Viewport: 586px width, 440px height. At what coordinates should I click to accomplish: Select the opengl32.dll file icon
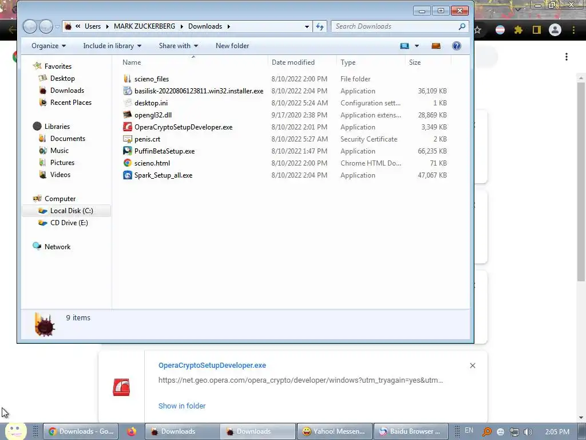tap(128, 115)
